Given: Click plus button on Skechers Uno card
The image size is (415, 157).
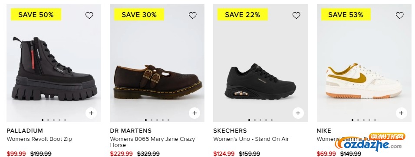Looking at the screenshot, I should pos(298,113).
